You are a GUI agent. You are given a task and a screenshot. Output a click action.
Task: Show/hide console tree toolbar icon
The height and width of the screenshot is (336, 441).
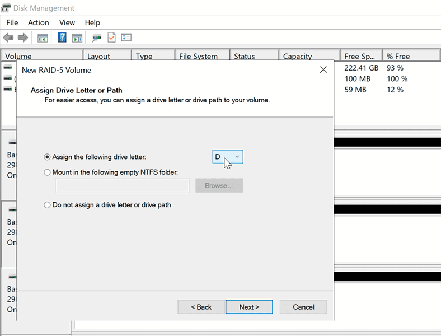coord(43,38)
